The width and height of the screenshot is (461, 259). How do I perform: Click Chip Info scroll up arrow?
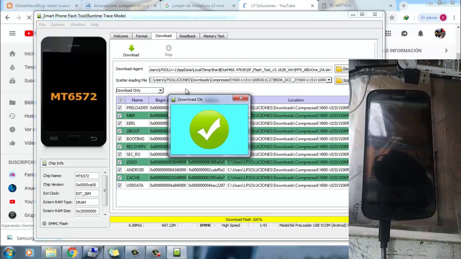coord(105,173)
